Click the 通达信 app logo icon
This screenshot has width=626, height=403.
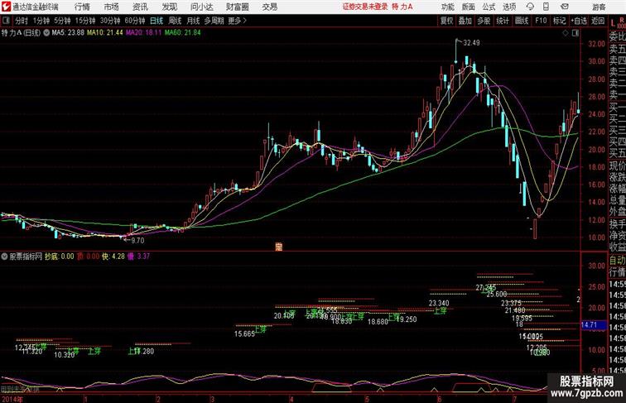coord(6,7)
